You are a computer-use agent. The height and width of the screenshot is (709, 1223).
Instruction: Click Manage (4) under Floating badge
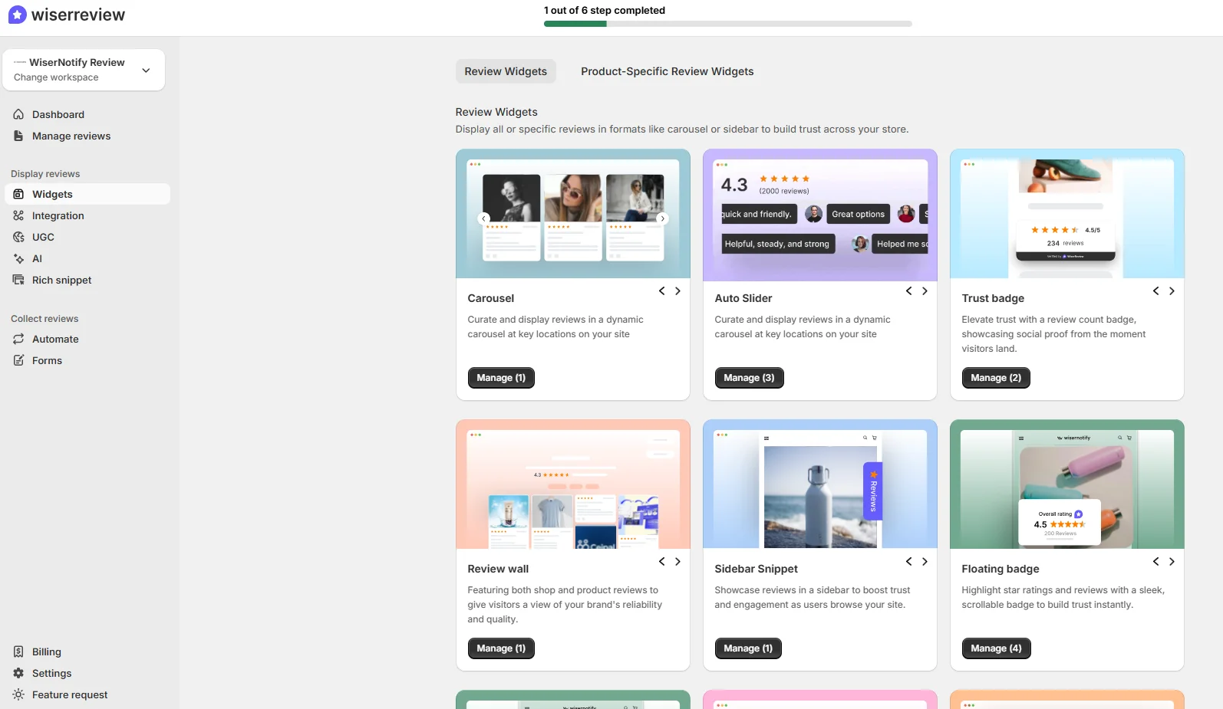[x=996, y=648]
